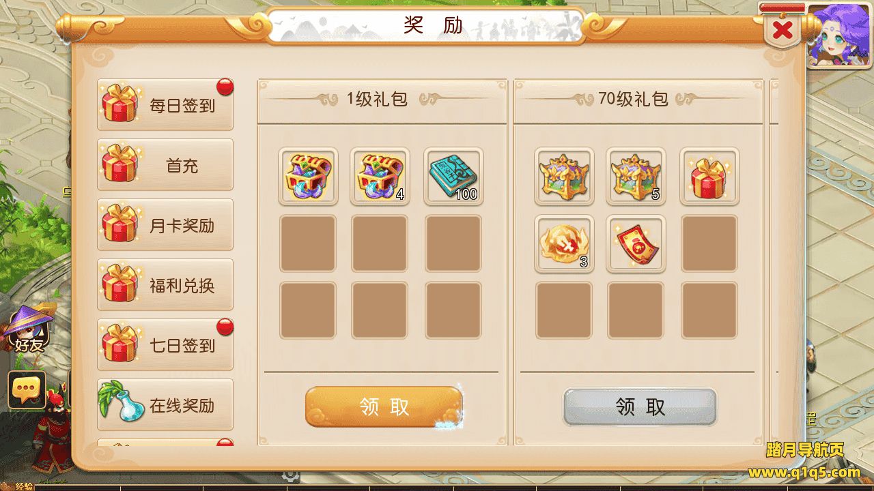
Task: Select the crown chest with quantity 5
Action: [x=636, y=177]
